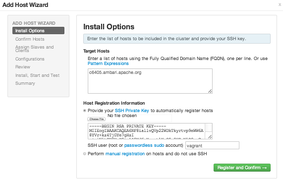Focus the Target Hosts text area
This screenshot has height=182, width=283.
pyautogui.click(x=150, y=81)
